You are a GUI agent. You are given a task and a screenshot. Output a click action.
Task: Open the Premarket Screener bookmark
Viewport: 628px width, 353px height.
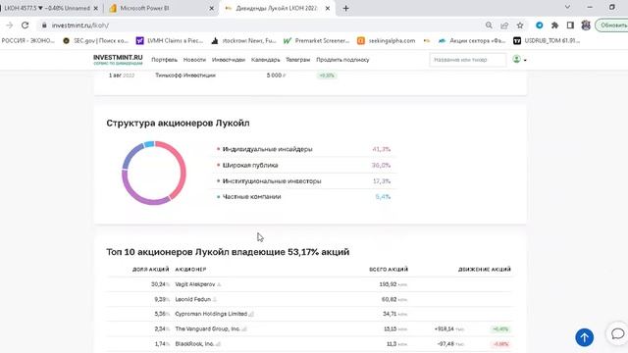(x=316, y=41)
